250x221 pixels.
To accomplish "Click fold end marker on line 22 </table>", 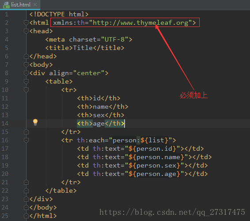I will coord(26,191).
